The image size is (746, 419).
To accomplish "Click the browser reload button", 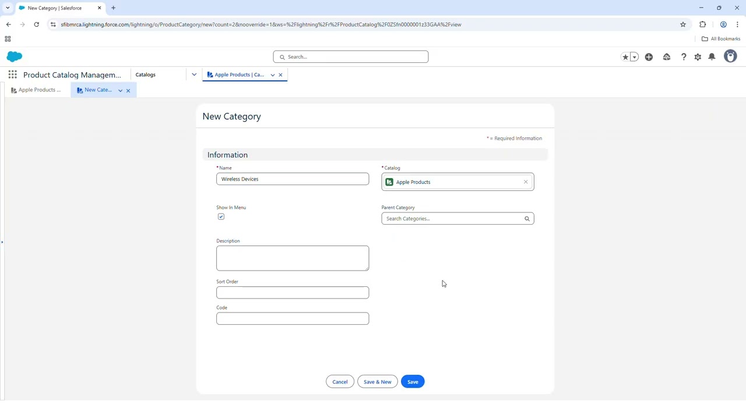I will (x=36, y=24).
